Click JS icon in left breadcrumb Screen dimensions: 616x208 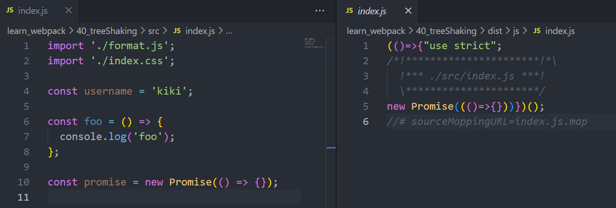coord(177,31)
